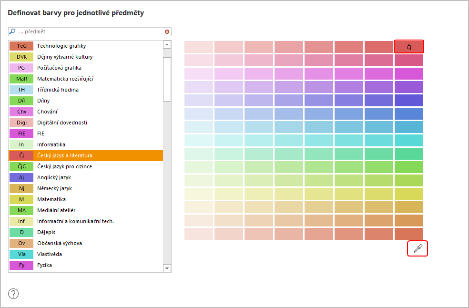The width and height of the screenshot is (469, 308).
Task: Select the Dějepis subject row
Action: [x=86, y=232]
